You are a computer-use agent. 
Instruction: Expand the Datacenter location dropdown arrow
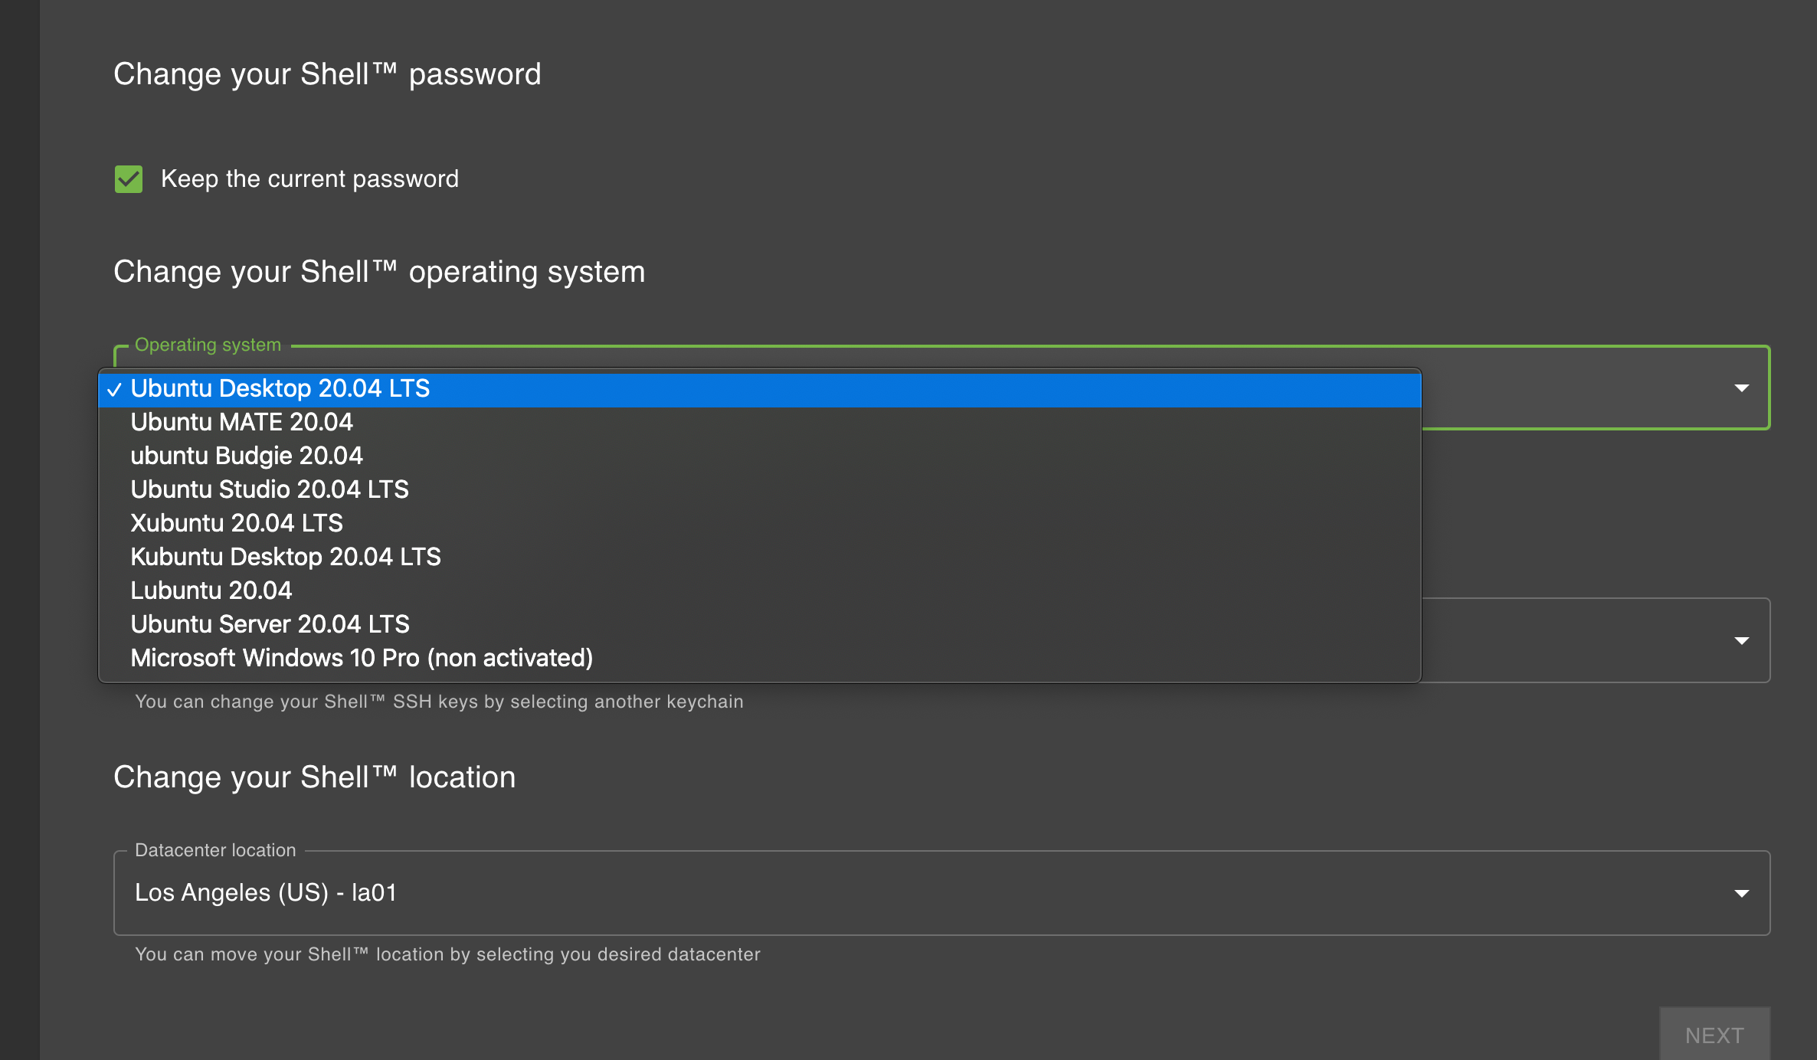pos(1742,894)
